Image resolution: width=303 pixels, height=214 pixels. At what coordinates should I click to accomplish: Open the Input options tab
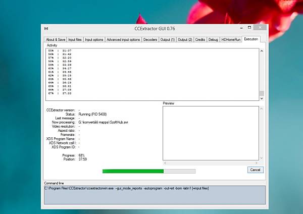tap(94, 39)
